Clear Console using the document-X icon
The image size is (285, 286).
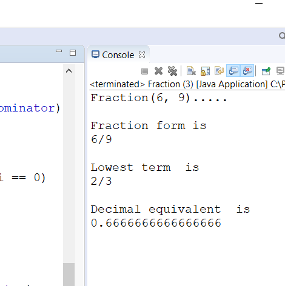191,71
